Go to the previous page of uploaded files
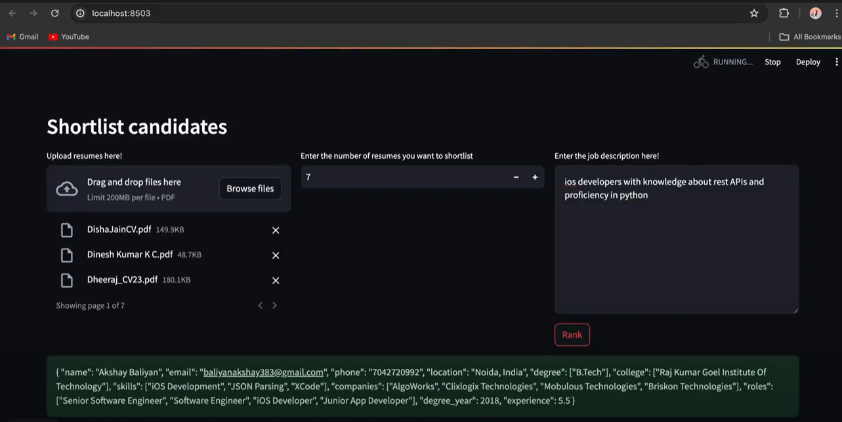Screen dimensions: 842x422 pos(261,305)
